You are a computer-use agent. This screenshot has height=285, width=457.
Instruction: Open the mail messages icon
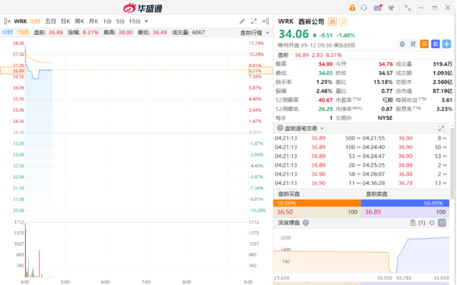[377, 8]
